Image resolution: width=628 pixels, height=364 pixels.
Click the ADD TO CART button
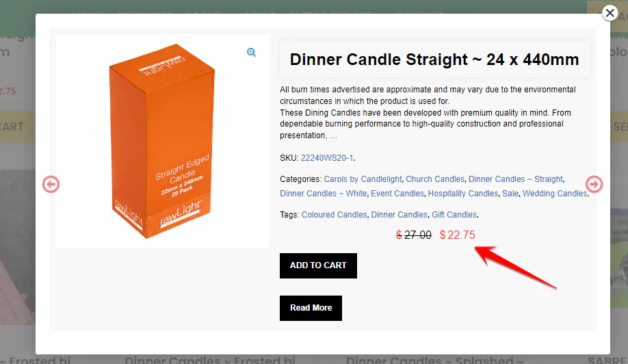point(318,265)
